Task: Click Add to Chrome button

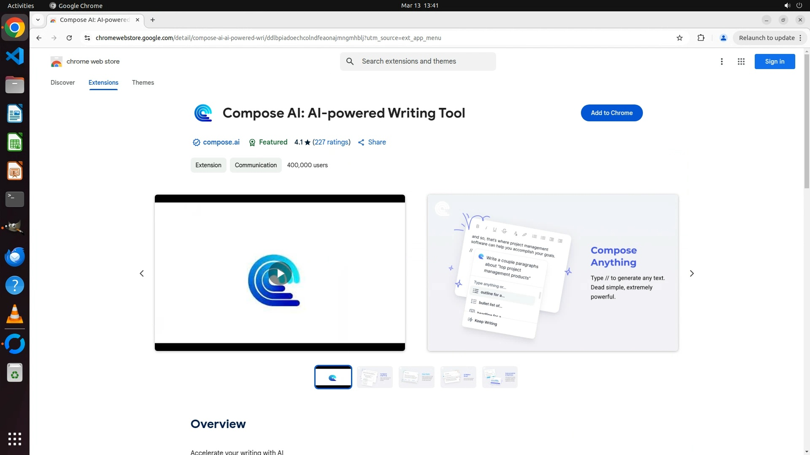Action: tap(611, 113)
